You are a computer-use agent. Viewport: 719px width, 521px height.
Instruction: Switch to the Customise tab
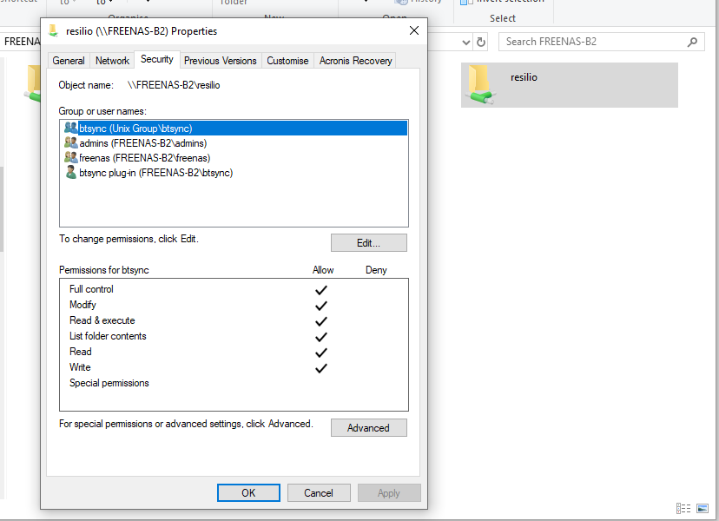287,61
